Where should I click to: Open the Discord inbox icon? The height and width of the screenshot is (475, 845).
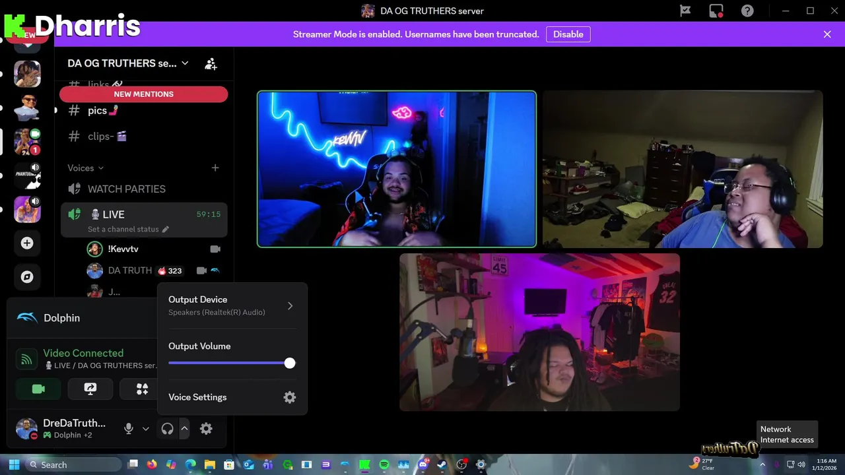pos(716,11)
